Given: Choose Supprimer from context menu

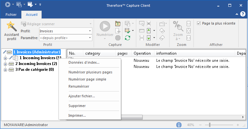Looking at the screenshot, I should [77, 106].
